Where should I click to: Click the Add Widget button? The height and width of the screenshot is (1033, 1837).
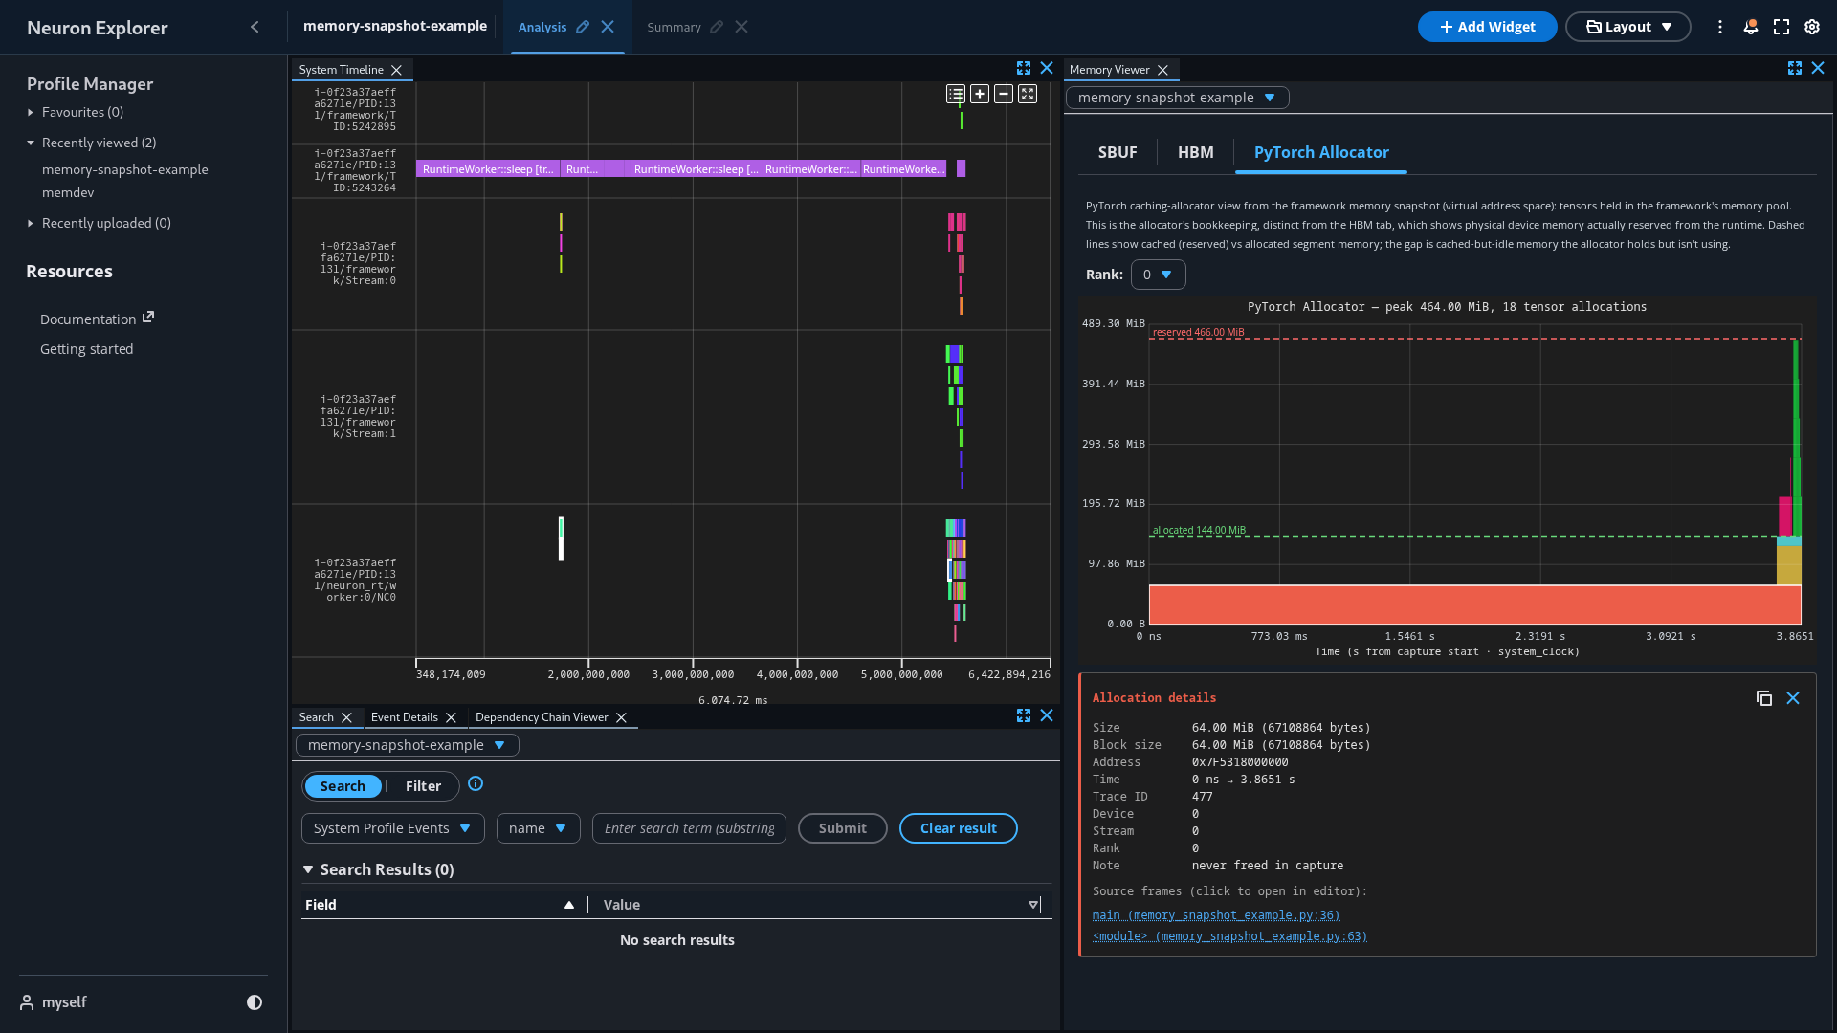(x=1487, y=27)
